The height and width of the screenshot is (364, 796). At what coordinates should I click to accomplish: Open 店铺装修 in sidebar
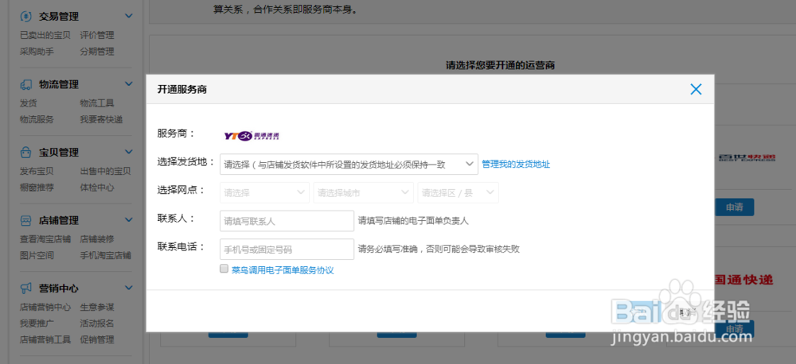97,238
